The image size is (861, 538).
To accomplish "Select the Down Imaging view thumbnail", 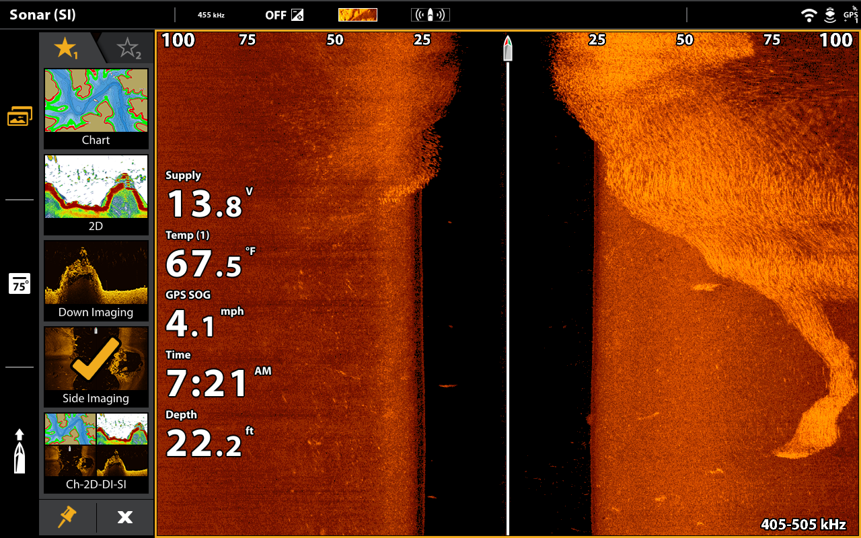I will (96, 280).
